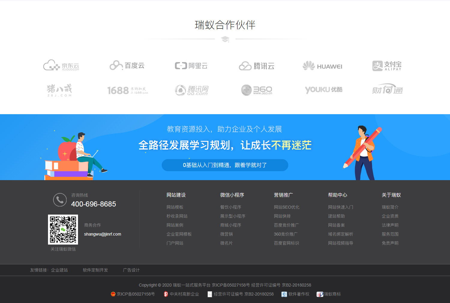This screenshot has width=450, height=303.
Task: Click the JD Cloud (京东云) partner logo
Action: pyautogui.click(x=61, y=65)
